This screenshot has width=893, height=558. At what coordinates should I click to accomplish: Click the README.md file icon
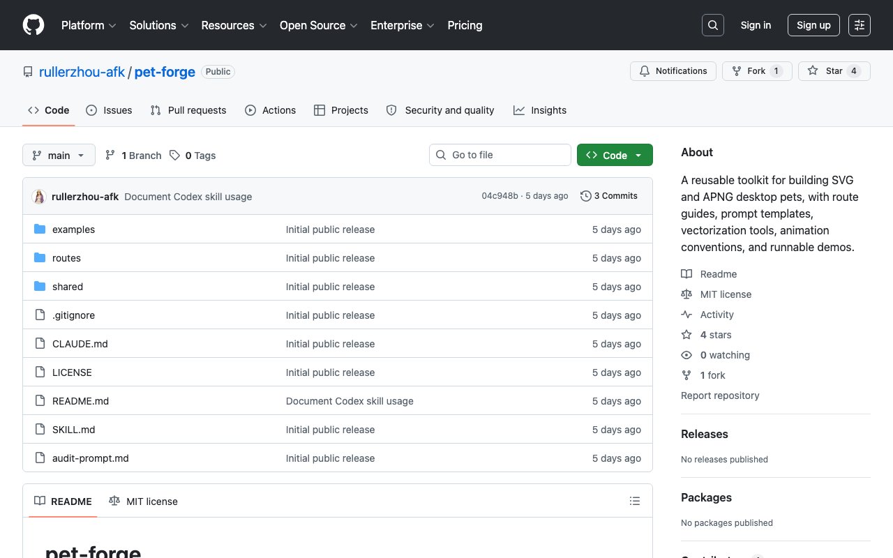[40, 401]
